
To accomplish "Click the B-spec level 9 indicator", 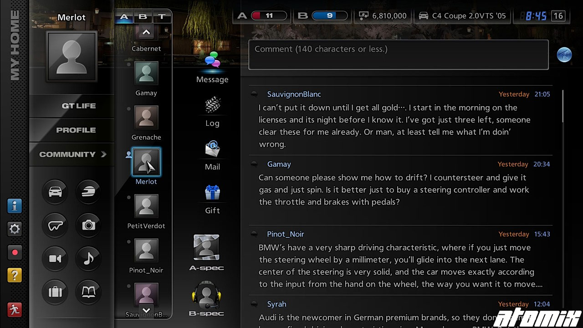I will coord(322,16).
